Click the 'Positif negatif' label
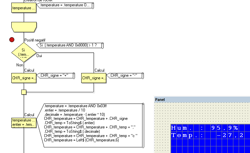Viewport: 250px width, 153px height. pos(35,40)
